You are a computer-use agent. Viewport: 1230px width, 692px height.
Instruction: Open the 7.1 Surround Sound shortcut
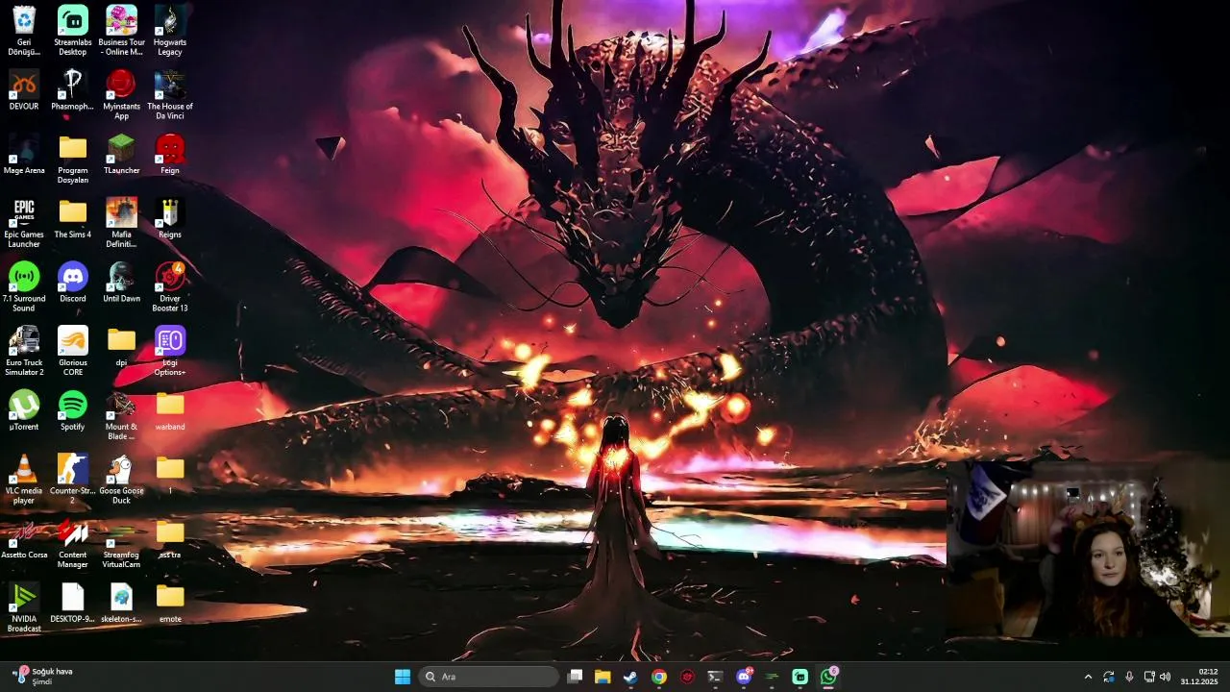tap(24, 287)
